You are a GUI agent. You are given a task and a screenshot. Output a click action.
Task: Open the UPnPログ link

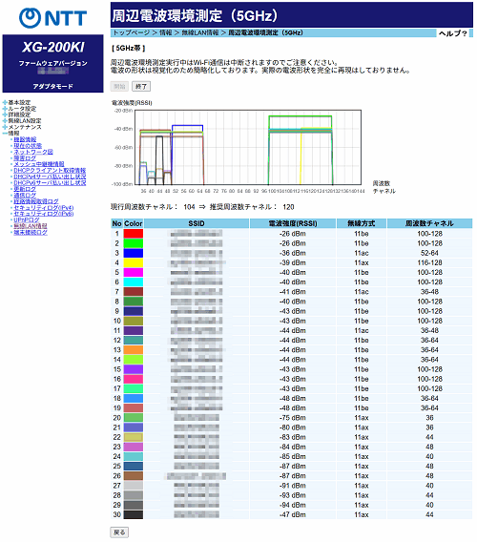(27, 219)
